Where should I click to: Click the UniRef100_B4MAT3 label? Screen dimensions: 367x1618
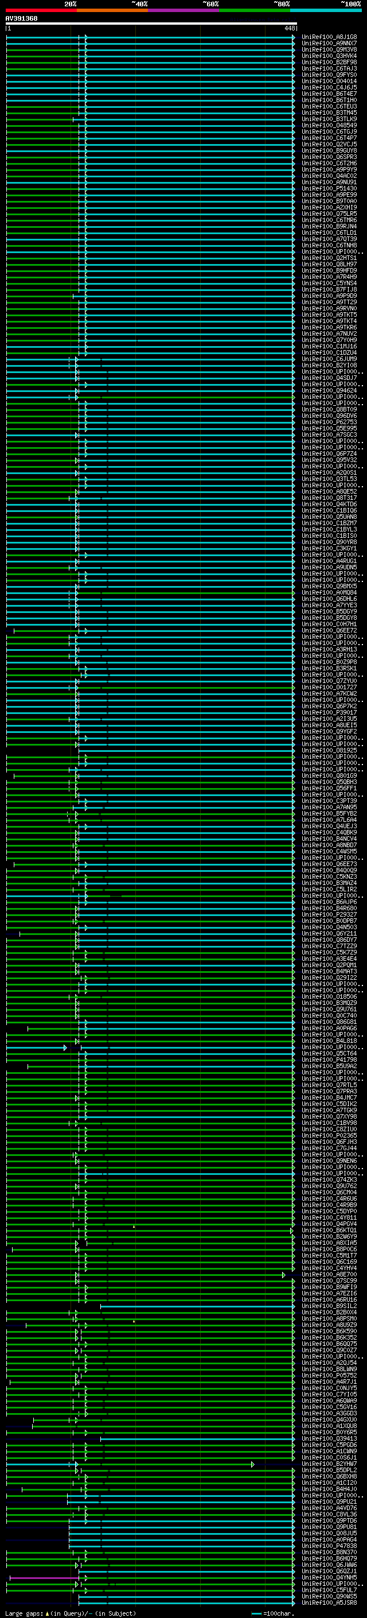point(329,972)
